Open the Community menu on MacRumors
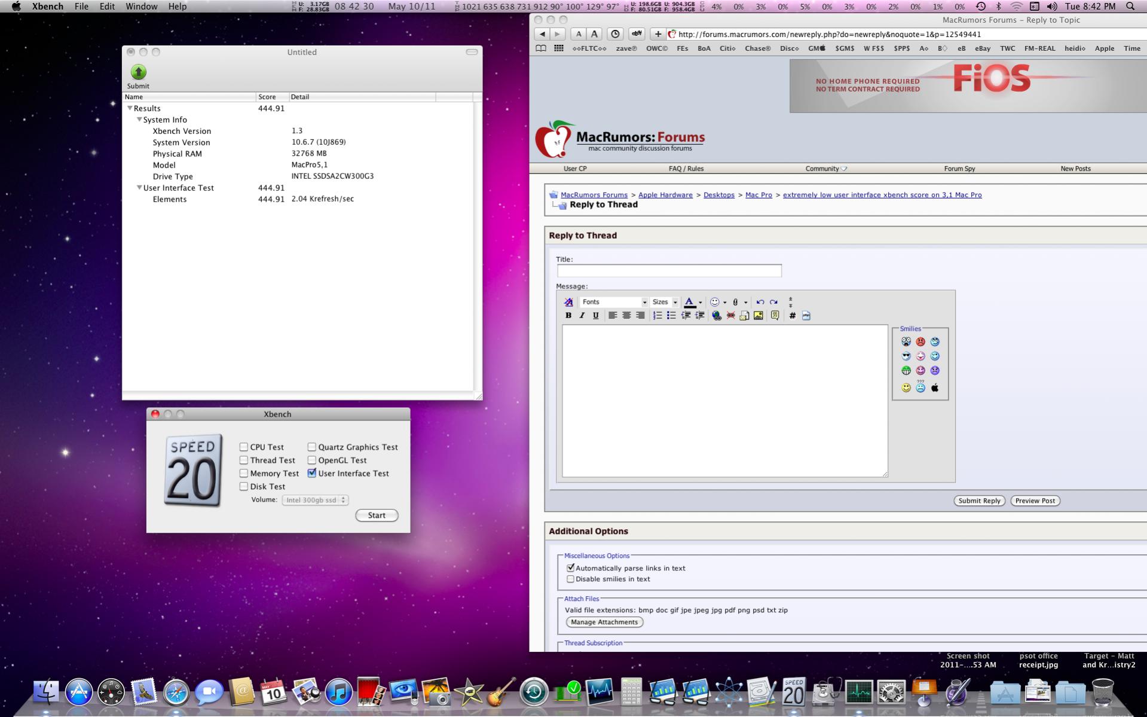 [x=826, y=169]
